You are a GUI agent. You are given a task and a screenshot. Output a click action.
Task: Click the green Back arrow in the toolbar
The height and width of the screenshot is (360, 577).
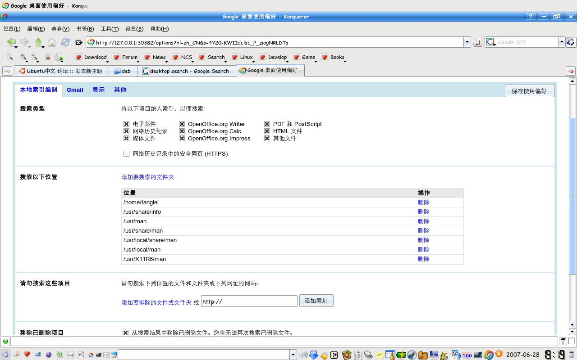[x=11, y=42]
